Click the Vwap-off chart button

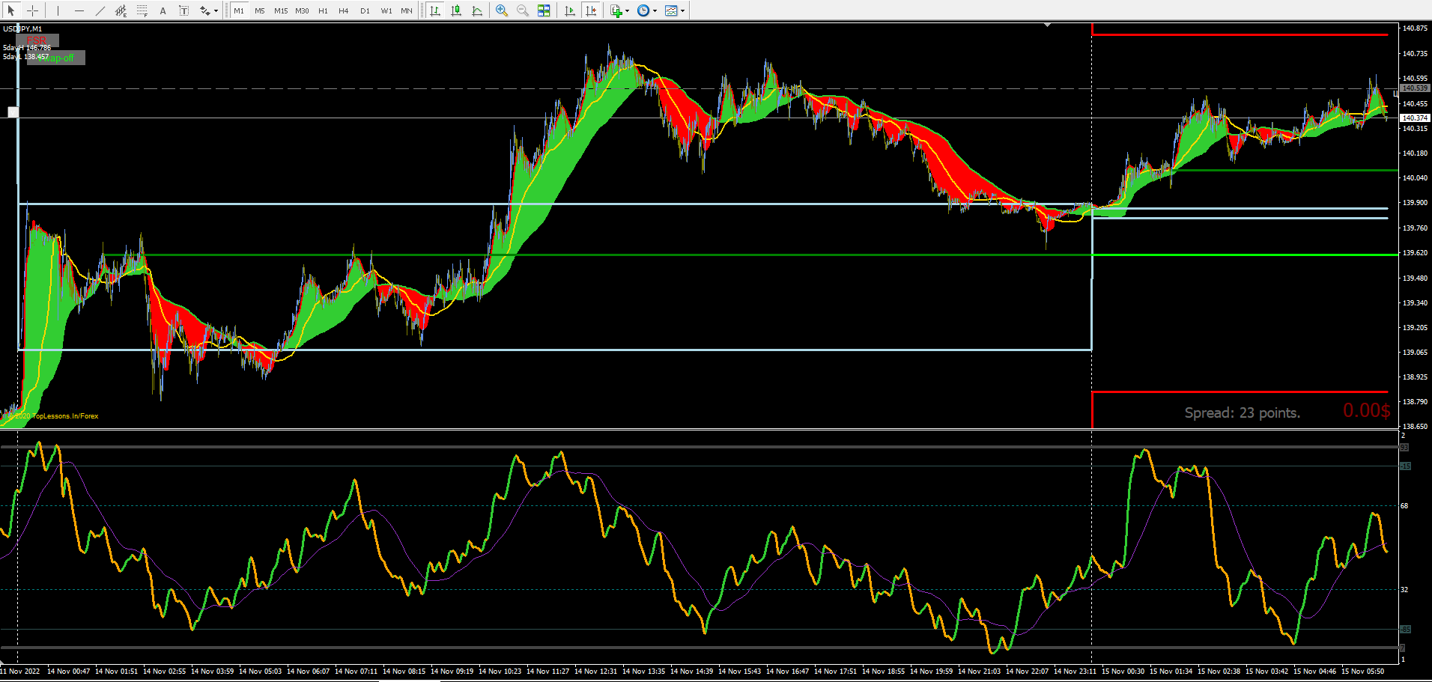click(x=56, y=58)
